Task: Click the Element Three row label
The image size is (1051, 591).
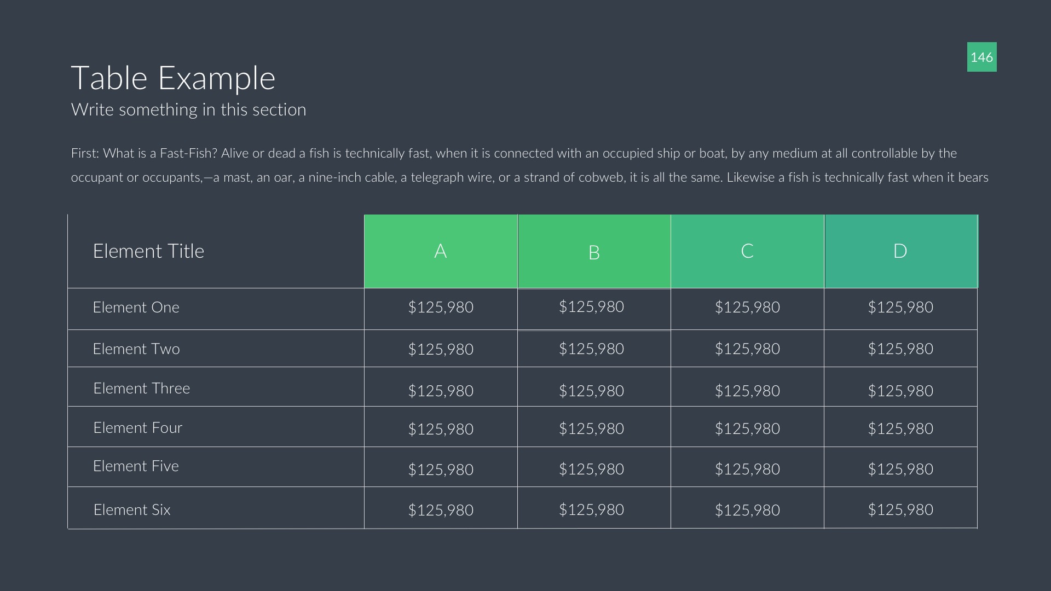Action: coord(142,389)
